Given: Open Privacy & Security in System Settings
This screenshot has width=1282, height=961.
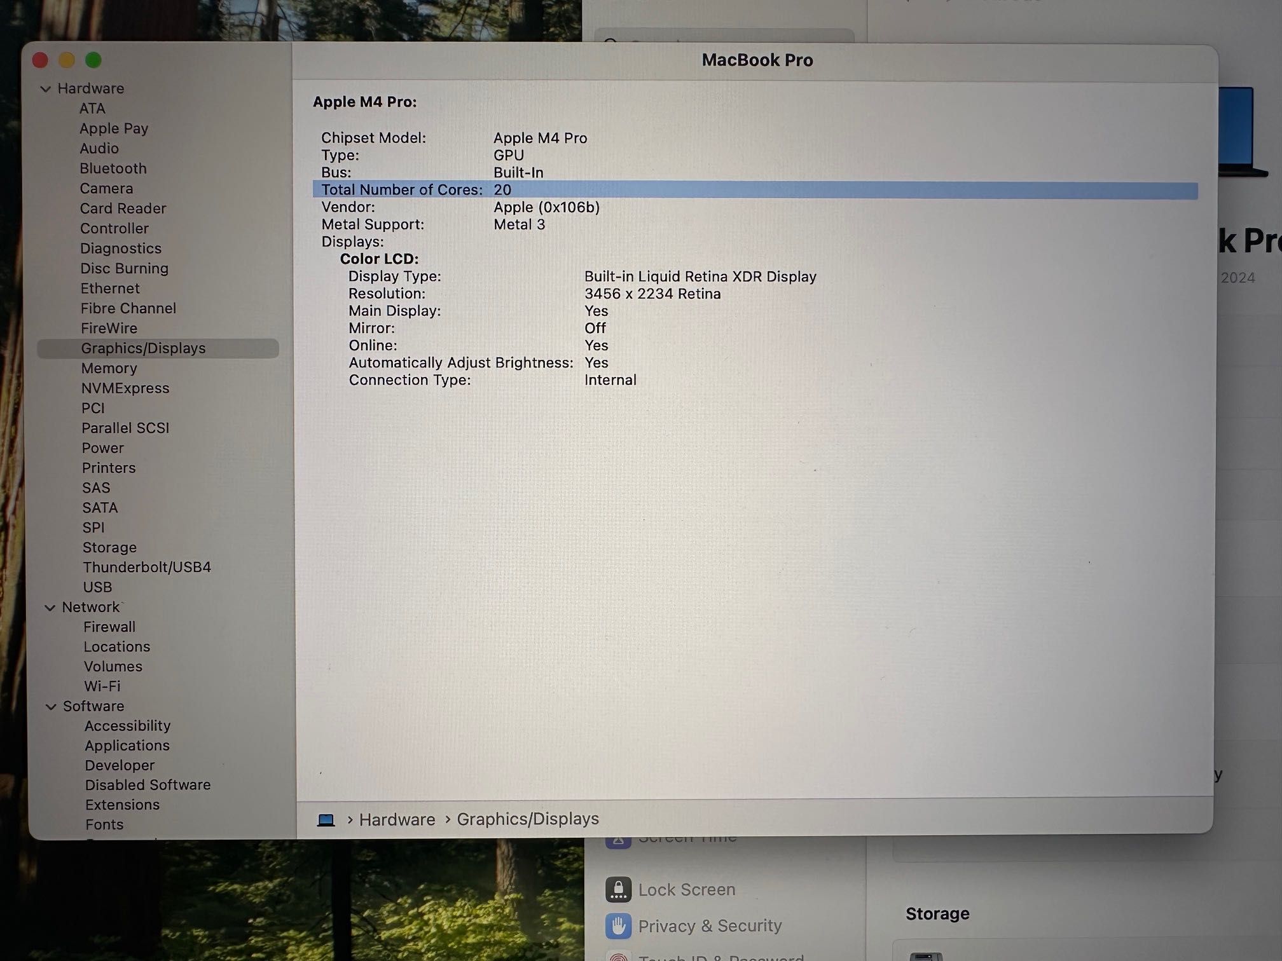Looking at the screenshot, I should 694,926.
